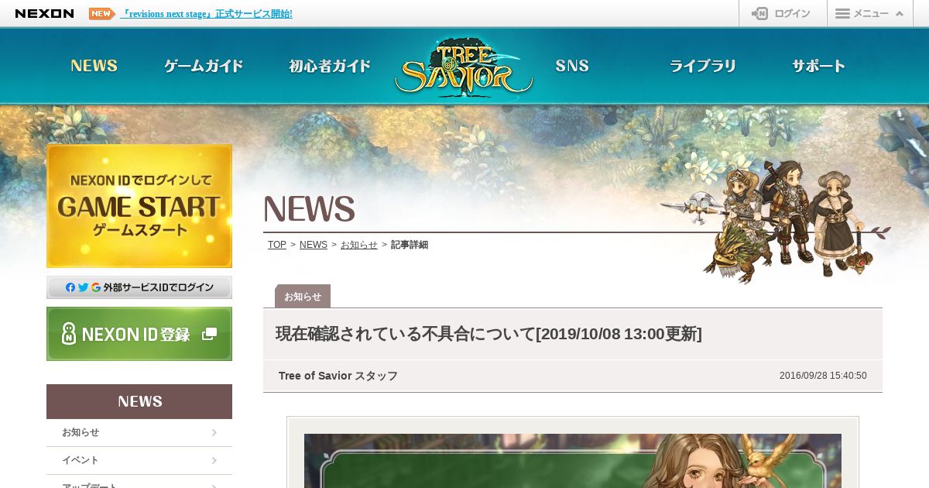The width and height of the screenshot is (929, 488).
Task: Click the article banner image
Action: [573, 461]
